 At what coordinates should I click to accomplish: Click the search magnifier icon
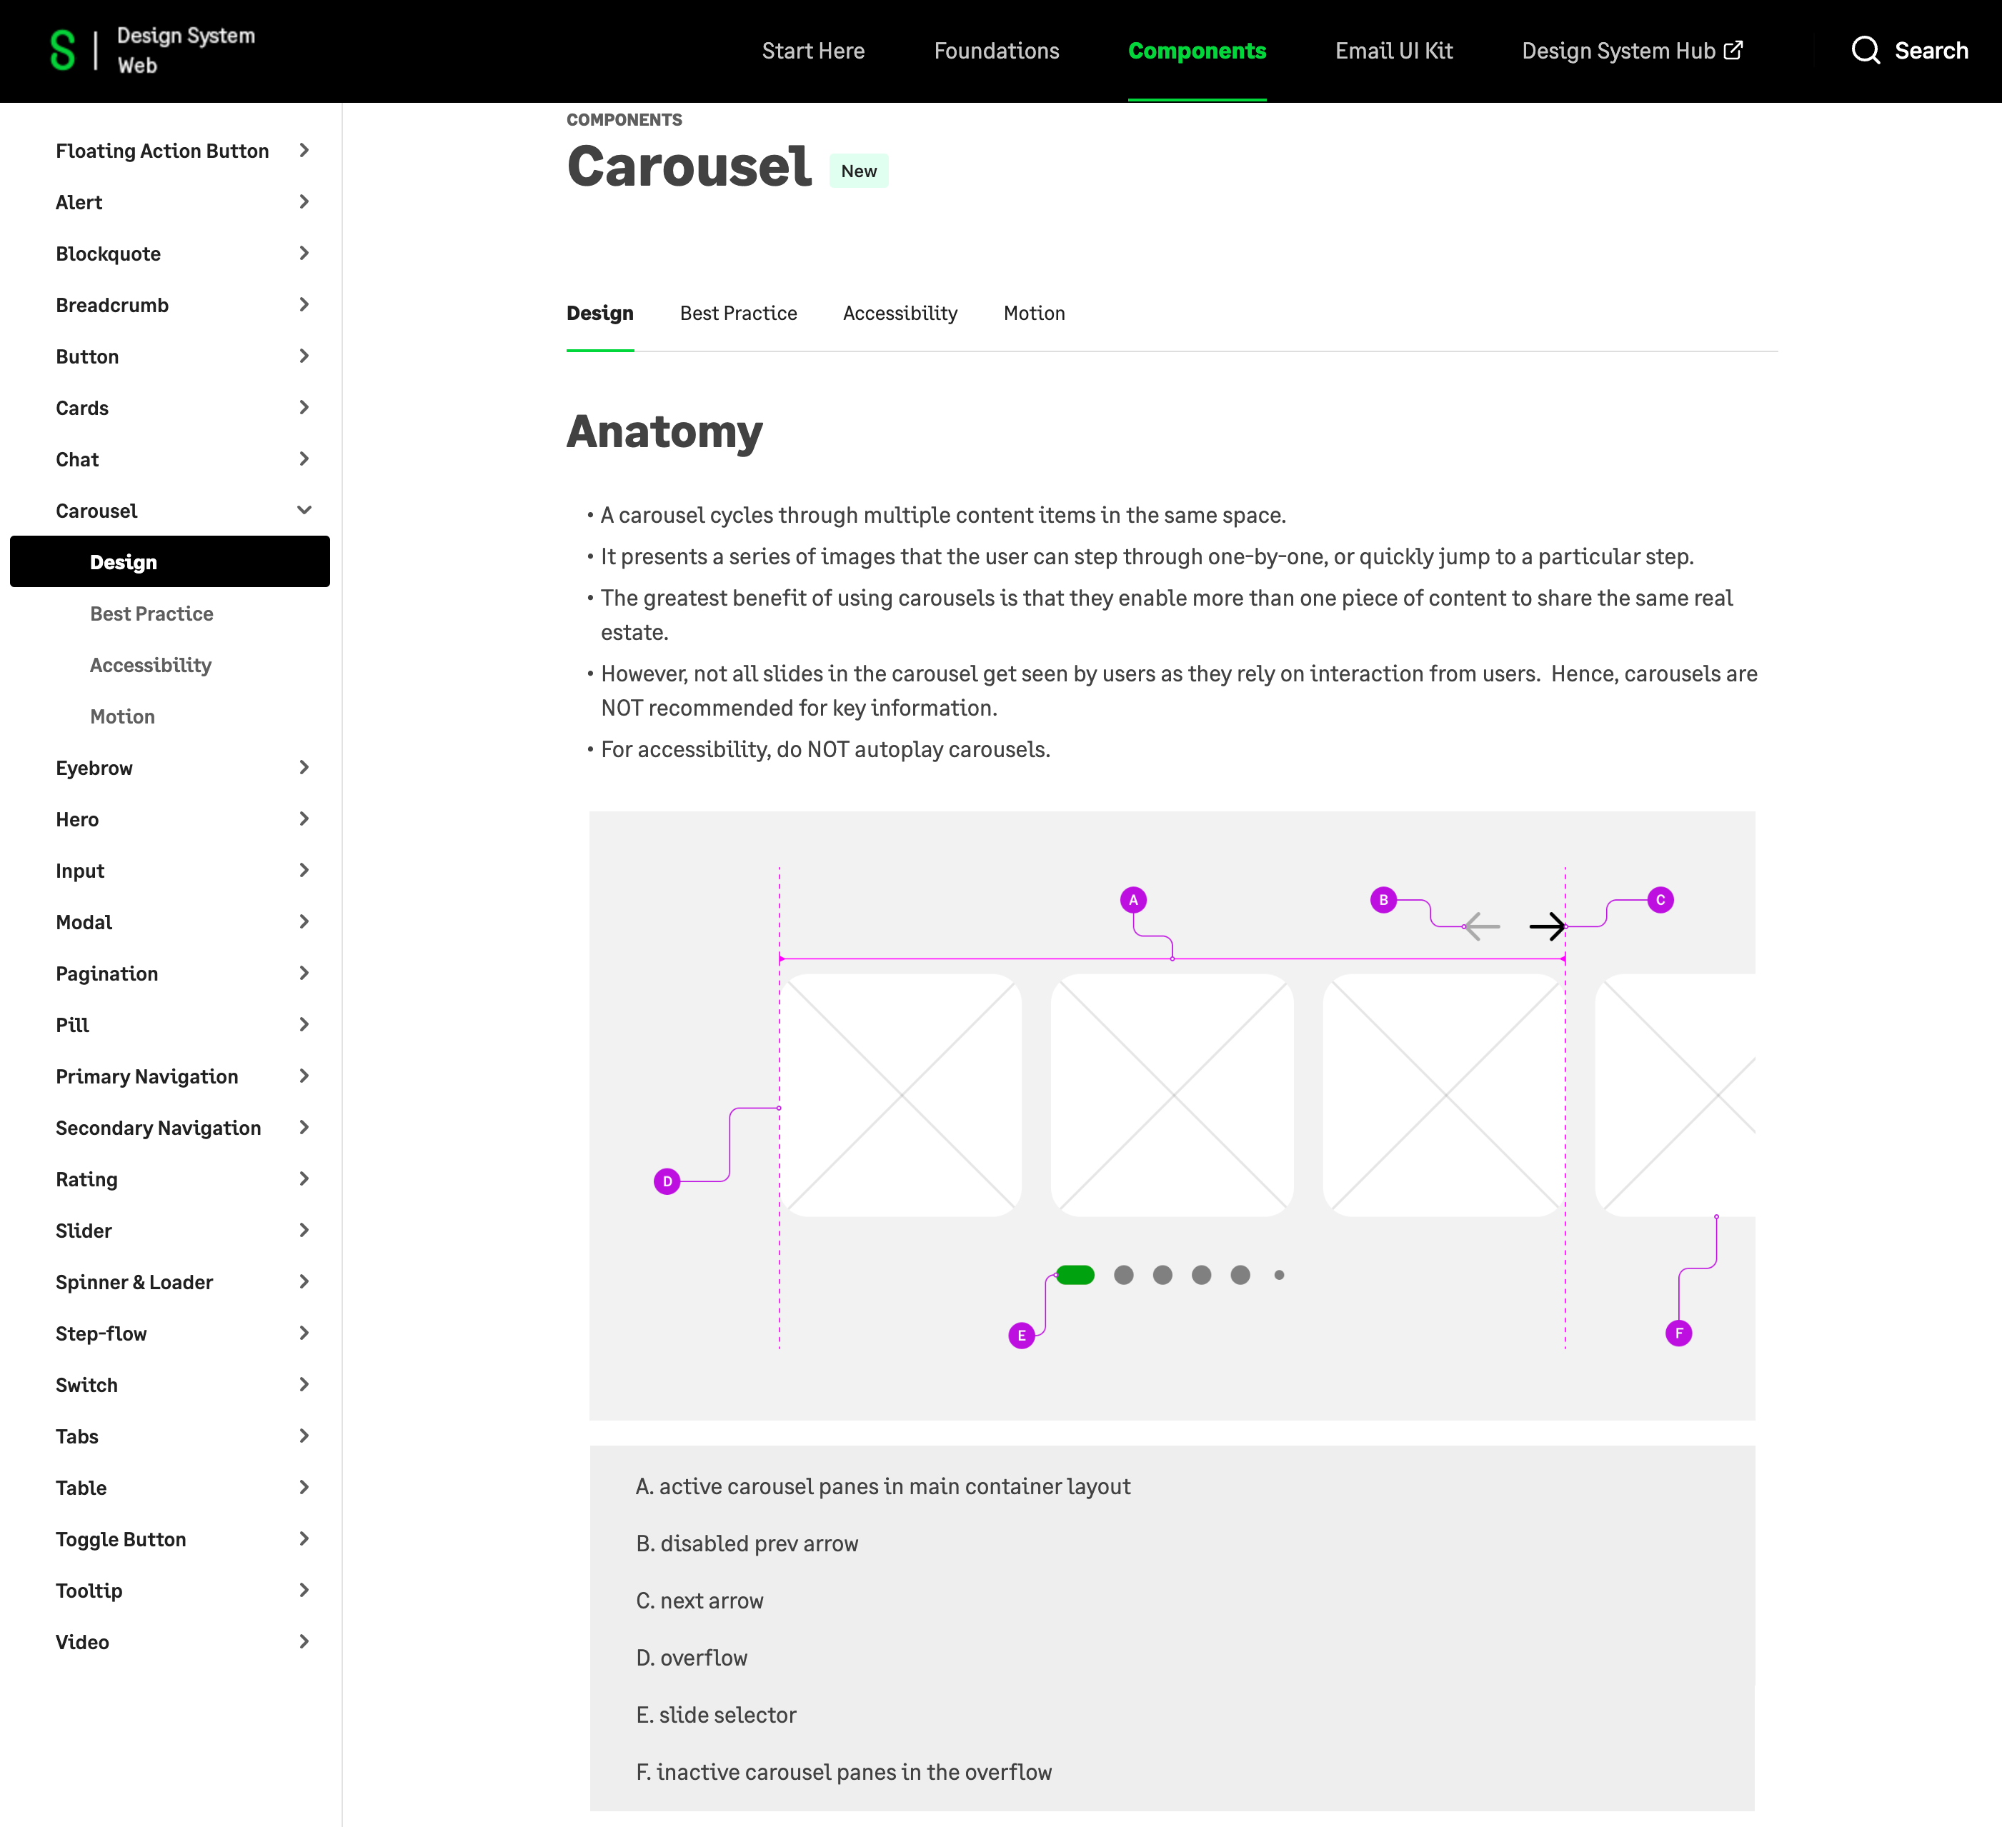tap(1866, 51)
